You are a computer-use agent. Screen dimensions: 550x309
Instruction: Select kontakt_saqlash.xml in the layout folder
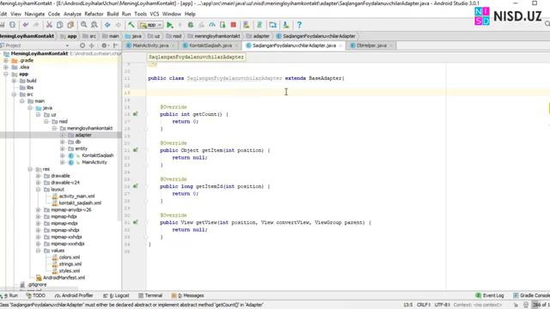point(80,203)
